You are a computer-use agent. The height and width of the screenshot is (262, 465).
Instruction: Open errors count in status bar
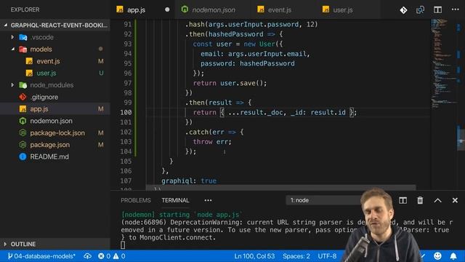coord(104,256)
